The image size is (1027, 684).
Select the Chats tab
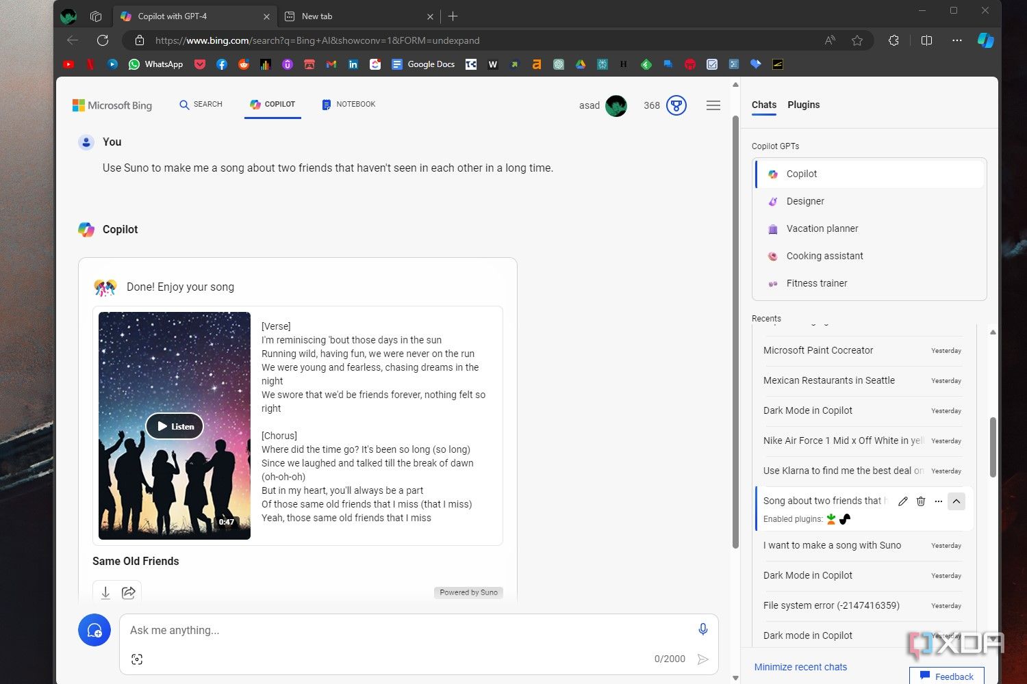(764, 105)
